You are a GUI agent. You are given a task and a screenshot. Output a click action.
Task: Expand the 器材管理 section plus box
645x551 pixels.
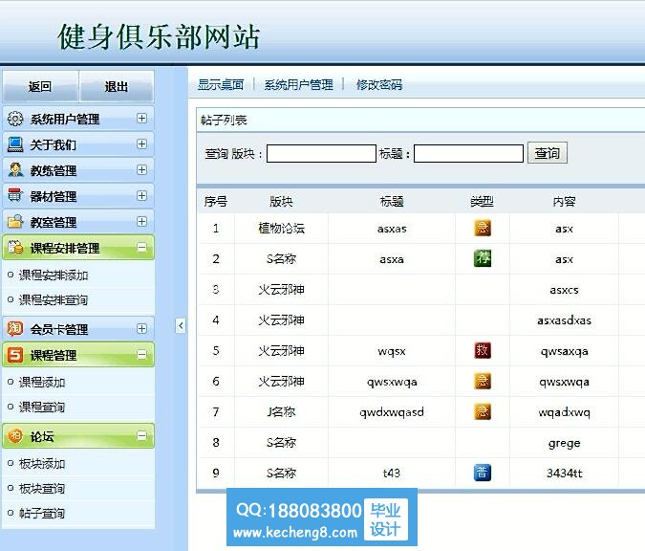[141, 195]
